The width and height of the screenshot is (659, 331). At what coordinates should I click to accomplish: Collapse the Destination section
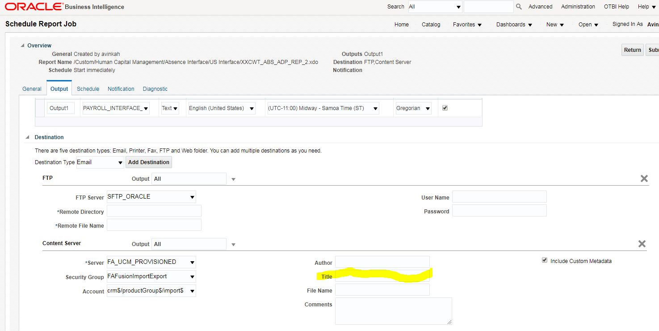(28, 137)
